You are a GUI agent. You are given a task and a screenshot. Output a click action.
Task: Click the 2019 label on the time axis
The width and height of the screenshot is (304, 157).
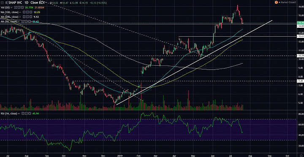pyautogui.click(x=120, y=155)
